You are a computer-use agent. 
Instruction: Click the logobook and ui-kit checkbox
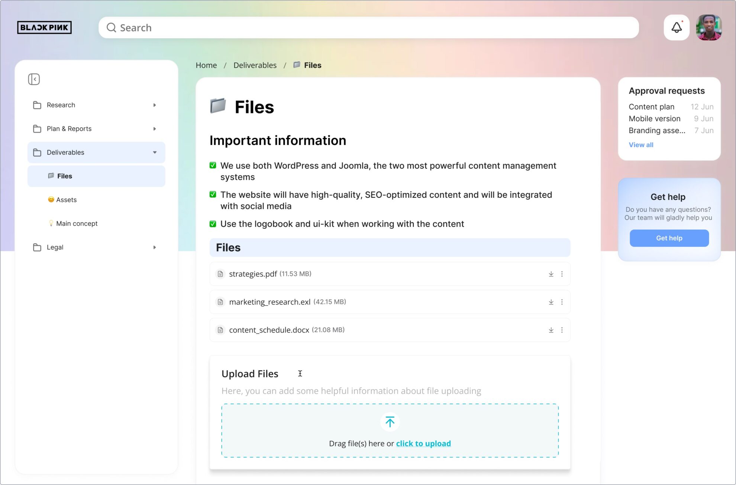point(213,224)
